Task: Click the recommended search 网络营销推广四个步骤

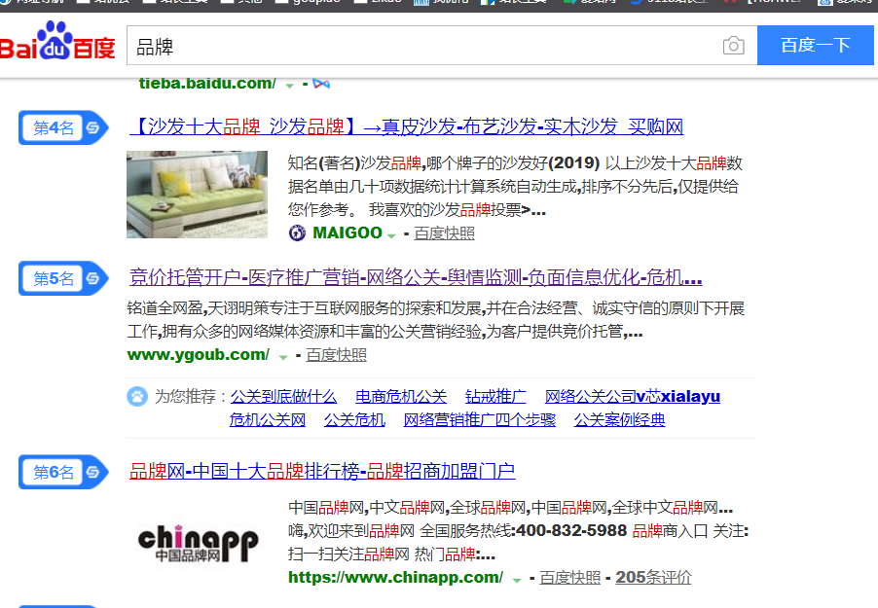Action: (480, 420)
